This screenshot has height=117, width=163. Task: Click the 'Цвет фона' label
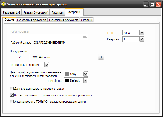pyautogui.click(x=54, y=81)
